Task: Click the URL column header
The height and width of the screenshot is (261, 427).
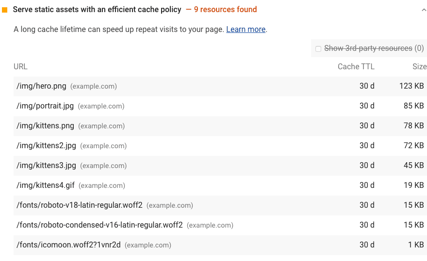Action: [21, 67]
